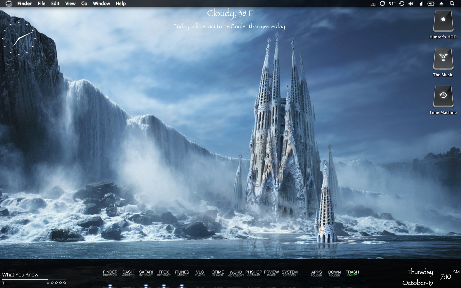Click "What You Know" song title
The image size is (461, 288).
20,275
